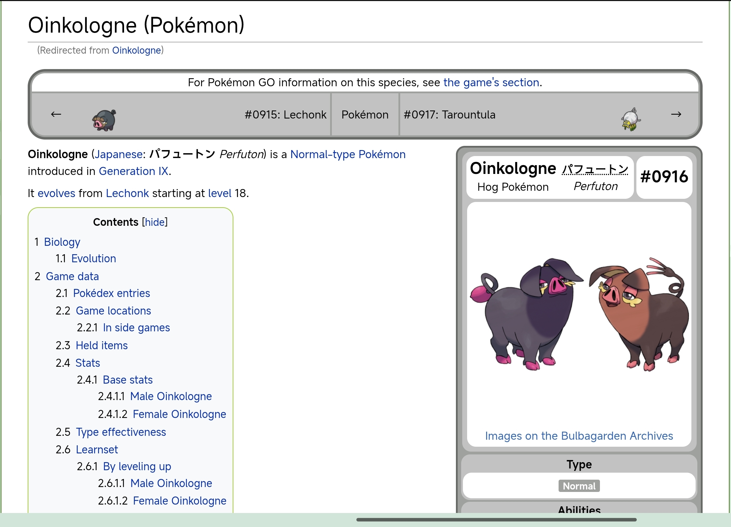This screenshot has height=527, width=731.
Task: Click the right arrow to next Pokémon
Action: [676, 114]
